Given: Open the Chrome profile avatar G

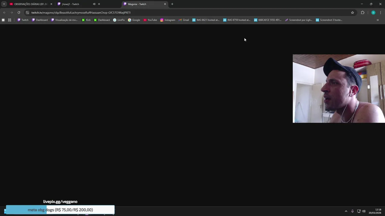Looking at the screenshot, I should click(x=373, y=13).
